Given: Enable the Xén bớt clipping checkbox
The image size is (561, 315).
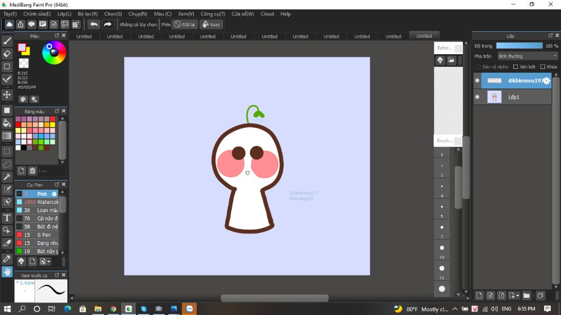Looking at the screenshot, I should [516, 67].
